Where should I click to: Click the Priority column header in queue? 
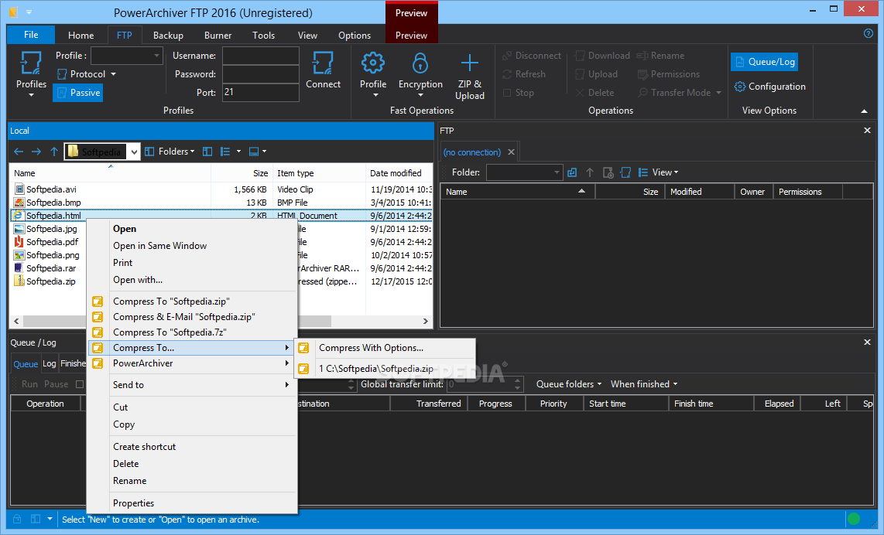(x=553, y=404)
